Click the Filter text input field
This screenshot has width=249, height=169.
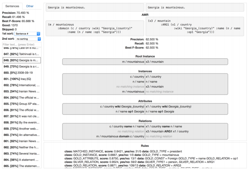pyautogui.click(x=21, y=45)
